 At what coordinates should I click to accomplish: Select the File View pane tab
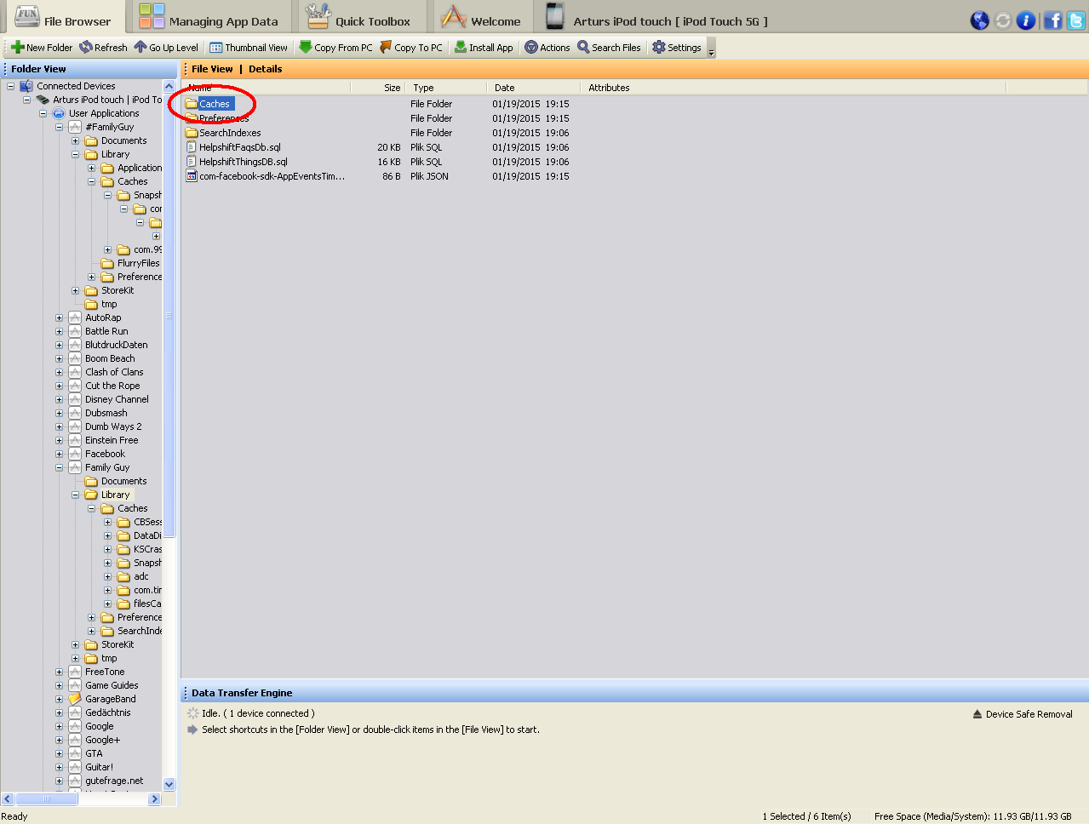pos(212,69)
